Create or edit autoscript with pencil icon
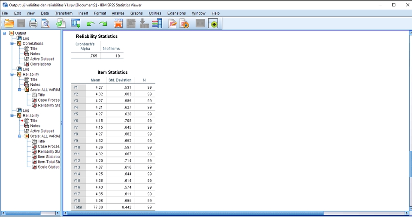This screenshot has height=217, width=412. 173,24
